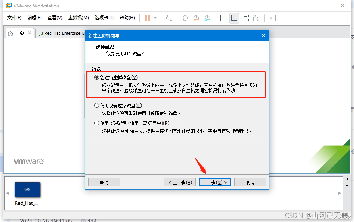
Task: Open the snapshot manager icon
Action: click(x=207, y=18)
